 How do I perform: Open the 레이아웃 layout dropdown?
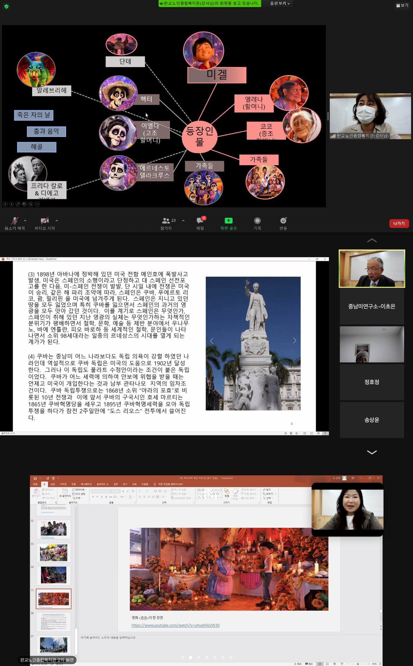pos(79,490)
